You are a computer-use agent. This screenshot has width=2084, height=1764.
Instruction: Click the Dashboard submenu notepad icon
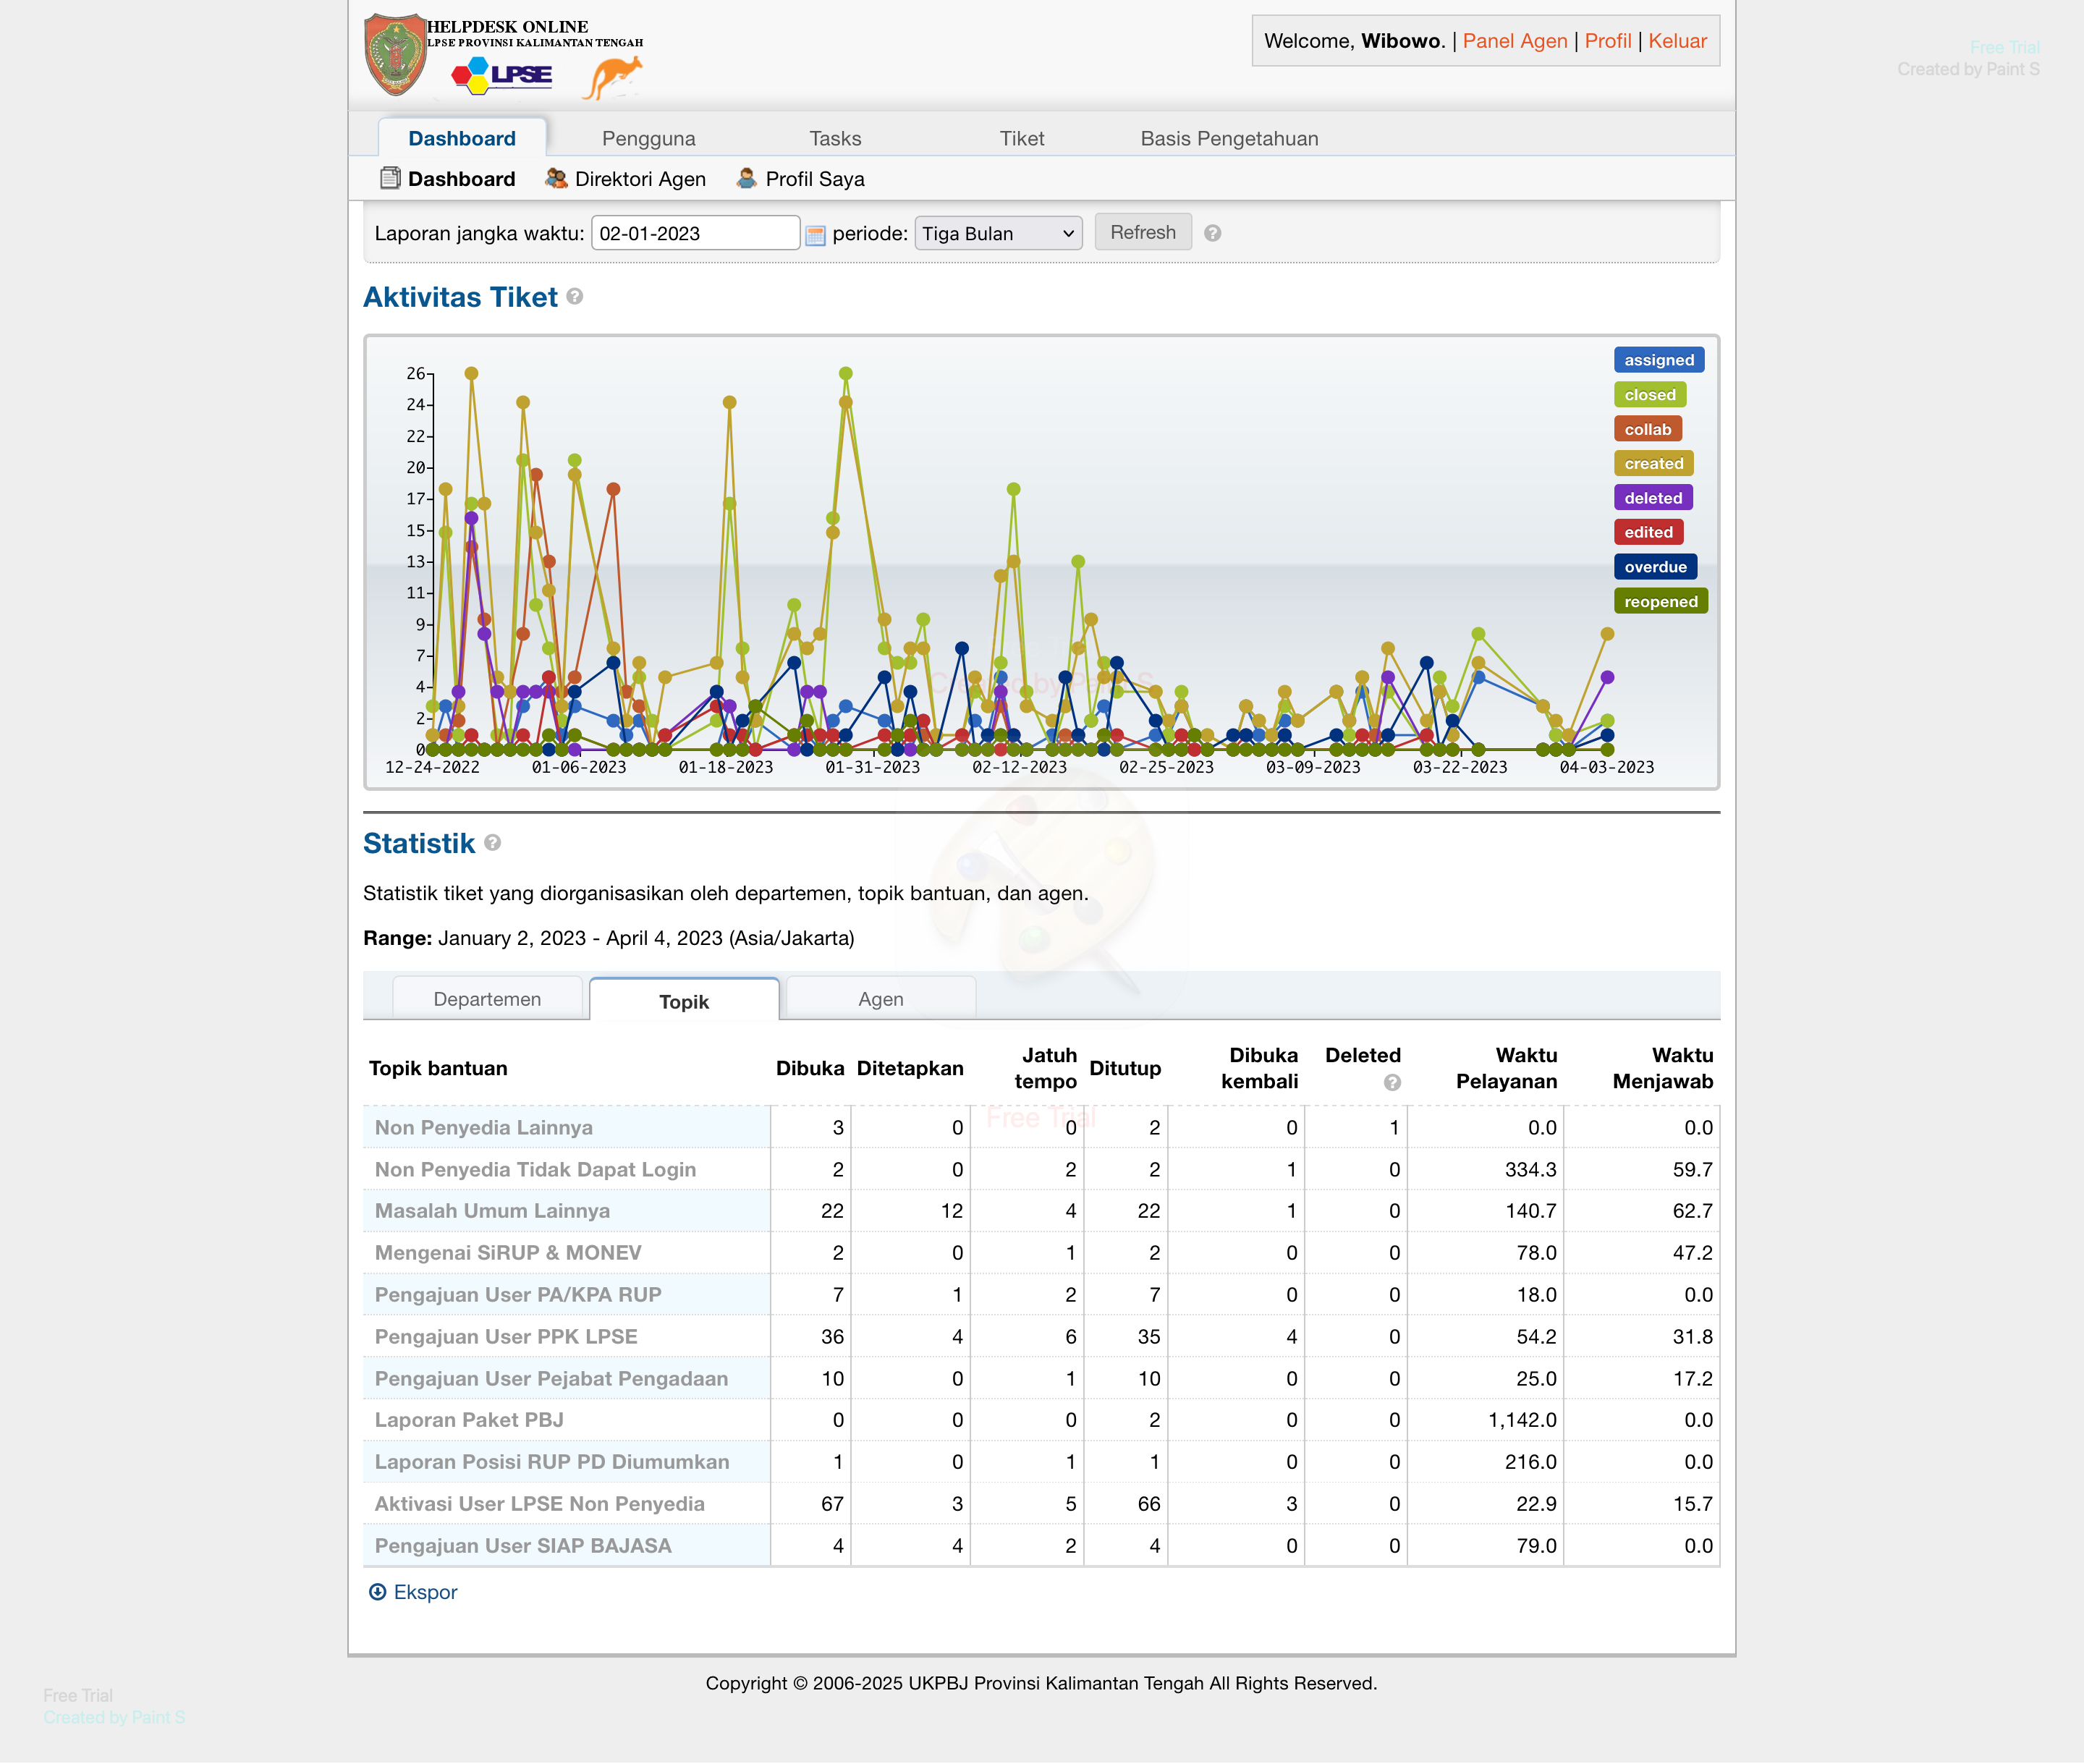coord(390,178)
